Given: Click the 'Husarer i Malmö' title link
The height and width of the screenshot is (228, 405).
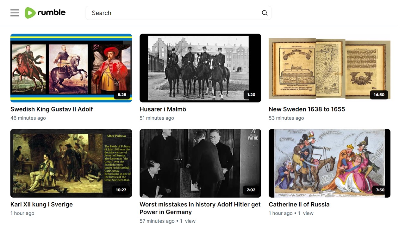Looking at the screenshot, I should click(x=163, y=109).
